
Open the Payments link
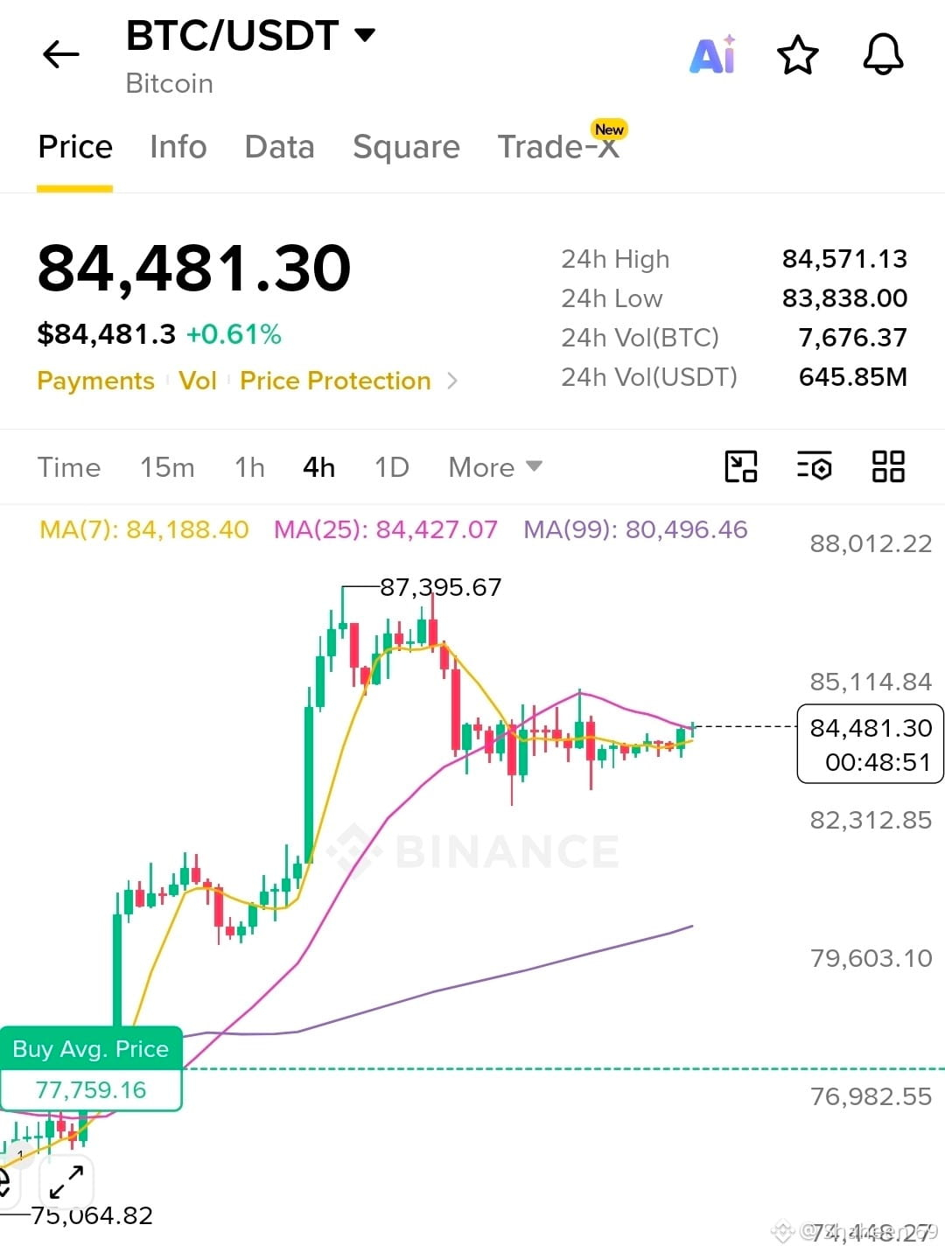tap(95, 381)
